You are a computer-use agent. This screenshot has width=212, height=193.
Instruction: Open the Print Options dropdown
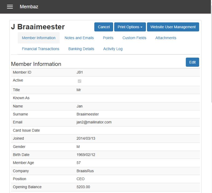130,27
